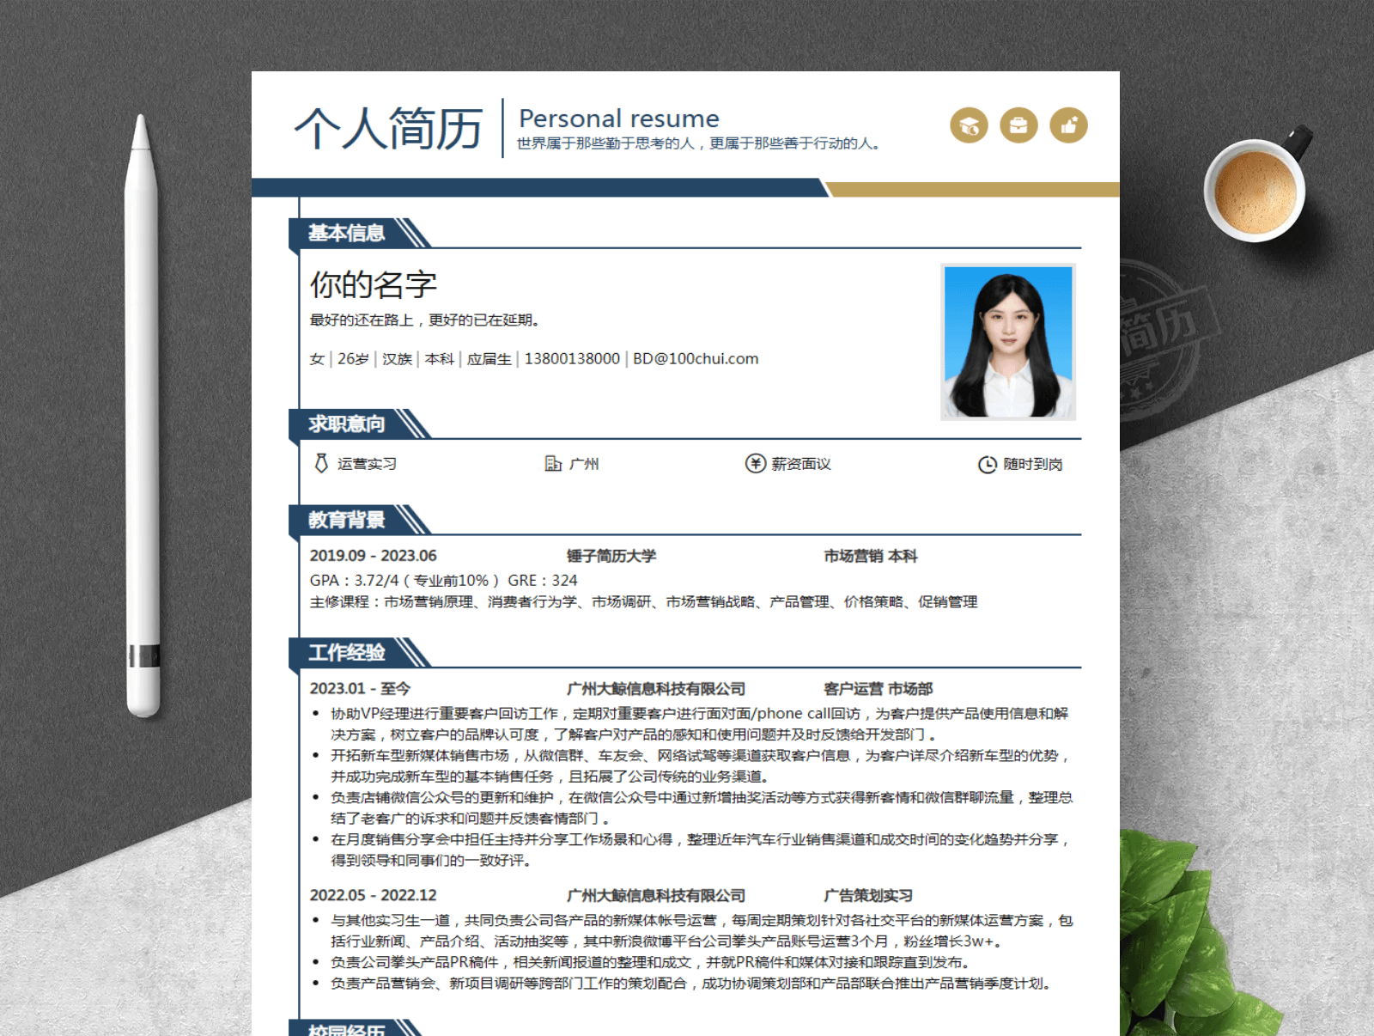Viewport: 1374px width, 1036px height.
Task: Click the 锤子简历大学 school name
Action: pos(611,556)
